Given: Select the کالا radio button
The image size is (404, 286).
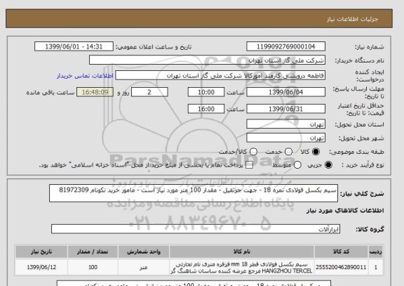Looking at the screenshot, I should [x=316, y=152].
